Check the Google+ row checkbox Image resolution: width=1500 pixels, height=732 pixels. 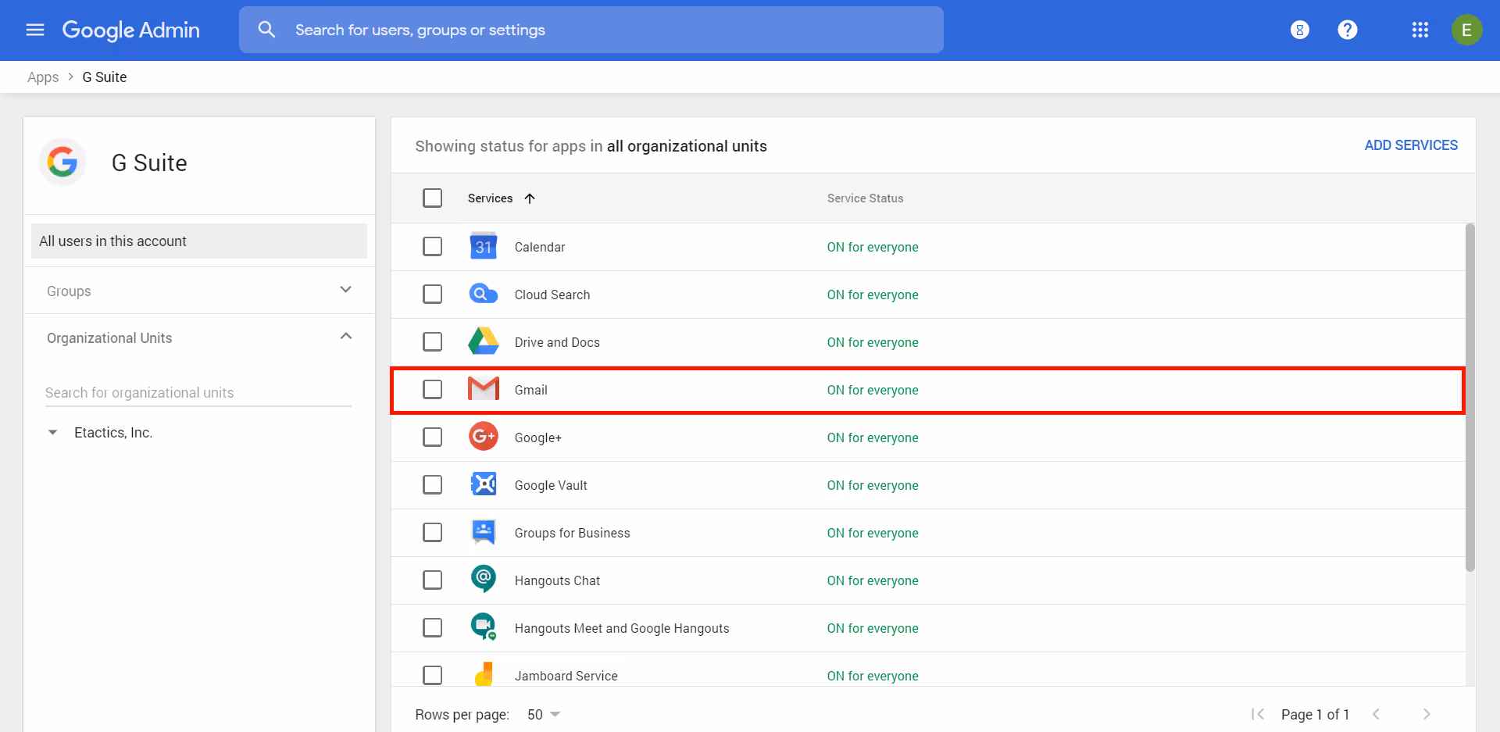[x=432, y=437]
